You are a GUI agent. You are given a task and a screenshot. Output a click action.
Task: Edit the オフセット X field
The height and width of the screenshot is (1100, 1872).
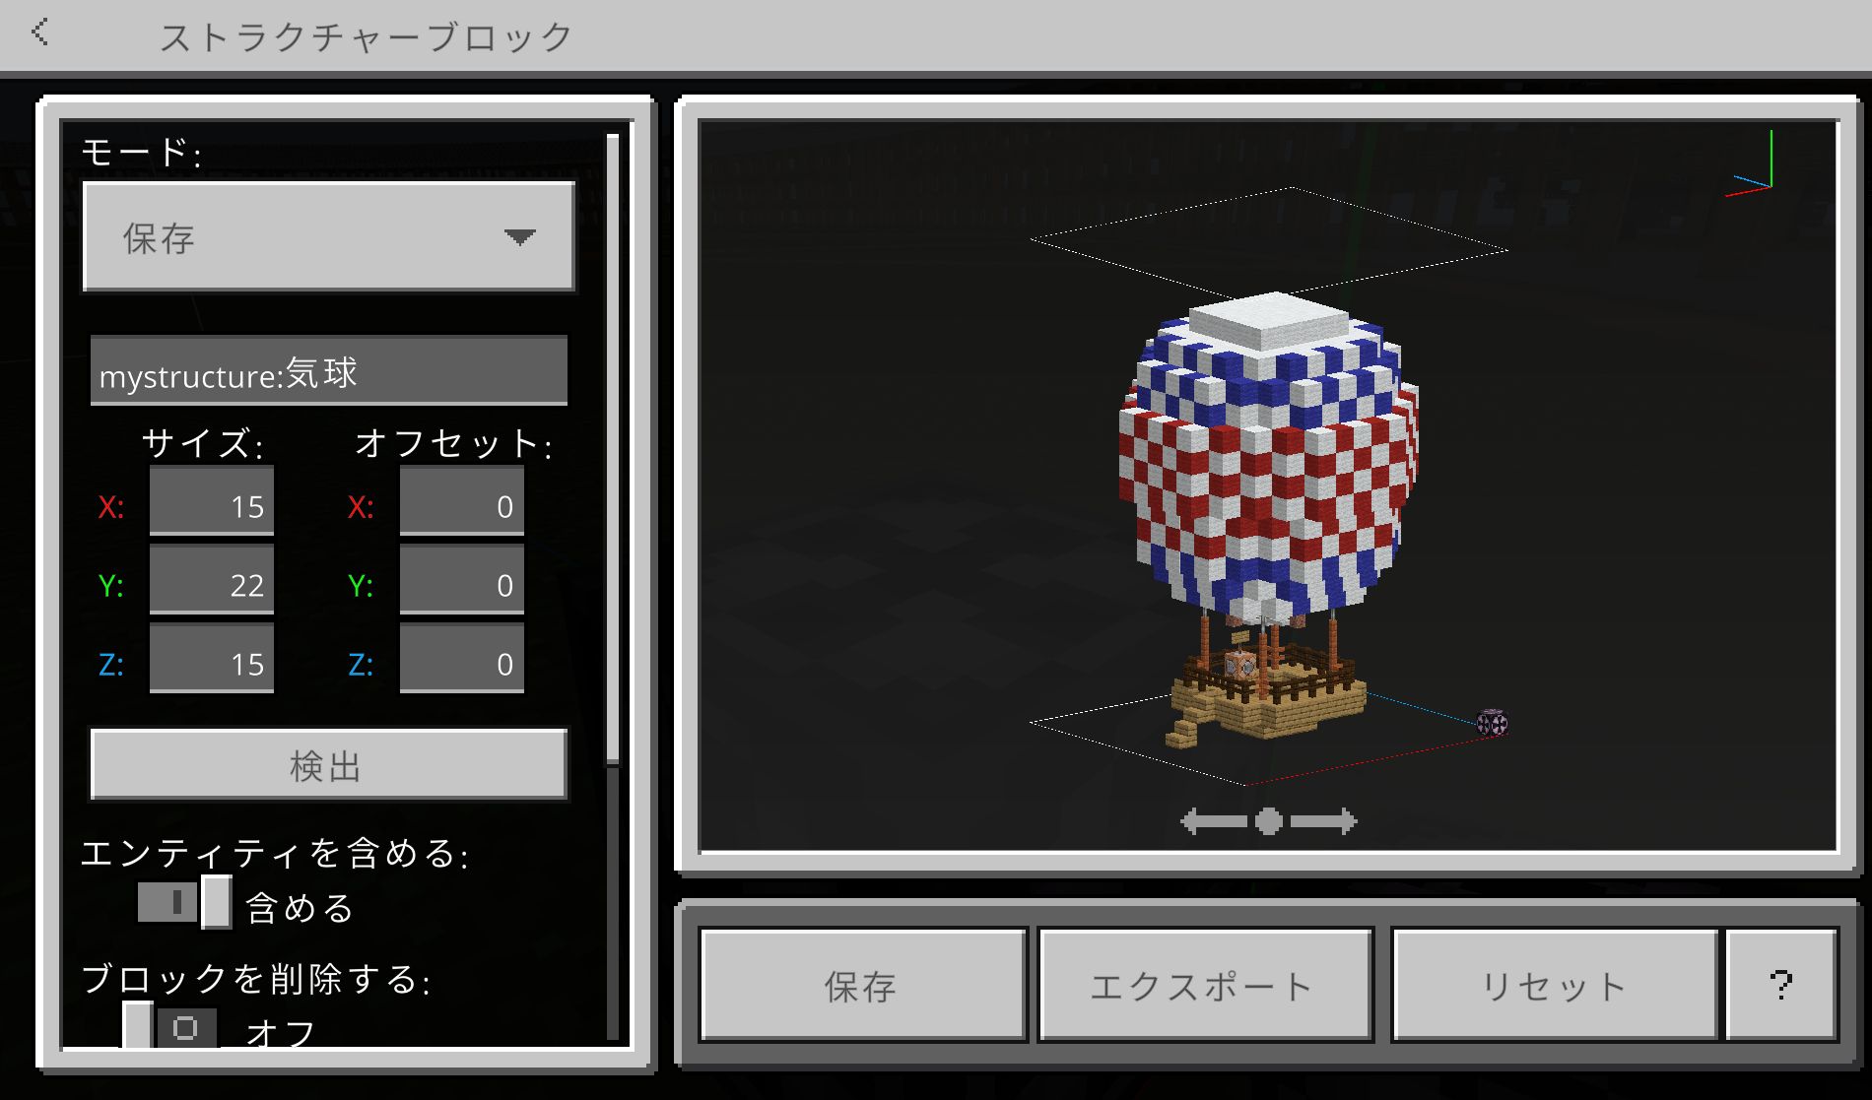click(462, 502)
